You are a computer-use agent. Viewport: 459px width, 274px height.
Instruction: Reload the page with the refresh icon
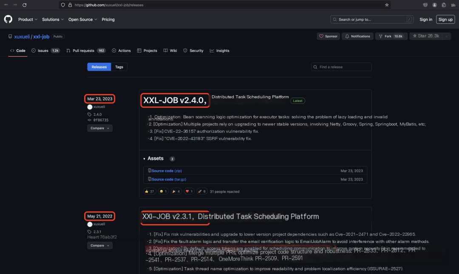[x=25, y=5]
